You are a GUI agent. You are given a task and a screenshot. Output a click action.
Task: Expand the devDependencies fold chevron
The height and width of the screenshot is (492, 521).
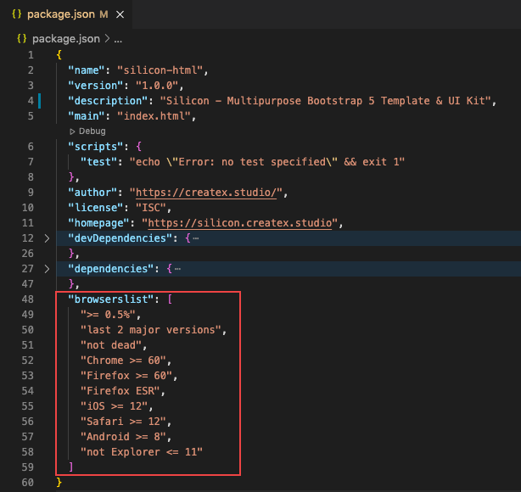pyautogui.click(x=47, y=238)
